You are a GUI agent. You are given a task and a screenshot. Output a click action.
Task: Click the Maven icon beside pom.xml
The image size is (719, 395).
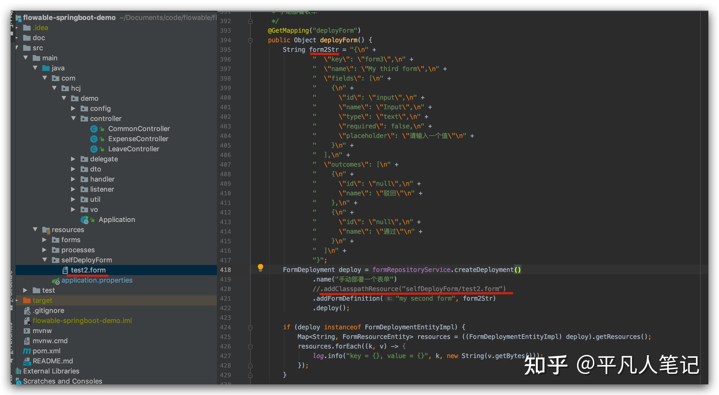click(x=27, y=351)
